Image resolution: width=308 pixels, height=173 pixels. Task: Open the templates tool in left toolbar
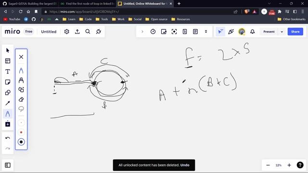pos(8,61)
